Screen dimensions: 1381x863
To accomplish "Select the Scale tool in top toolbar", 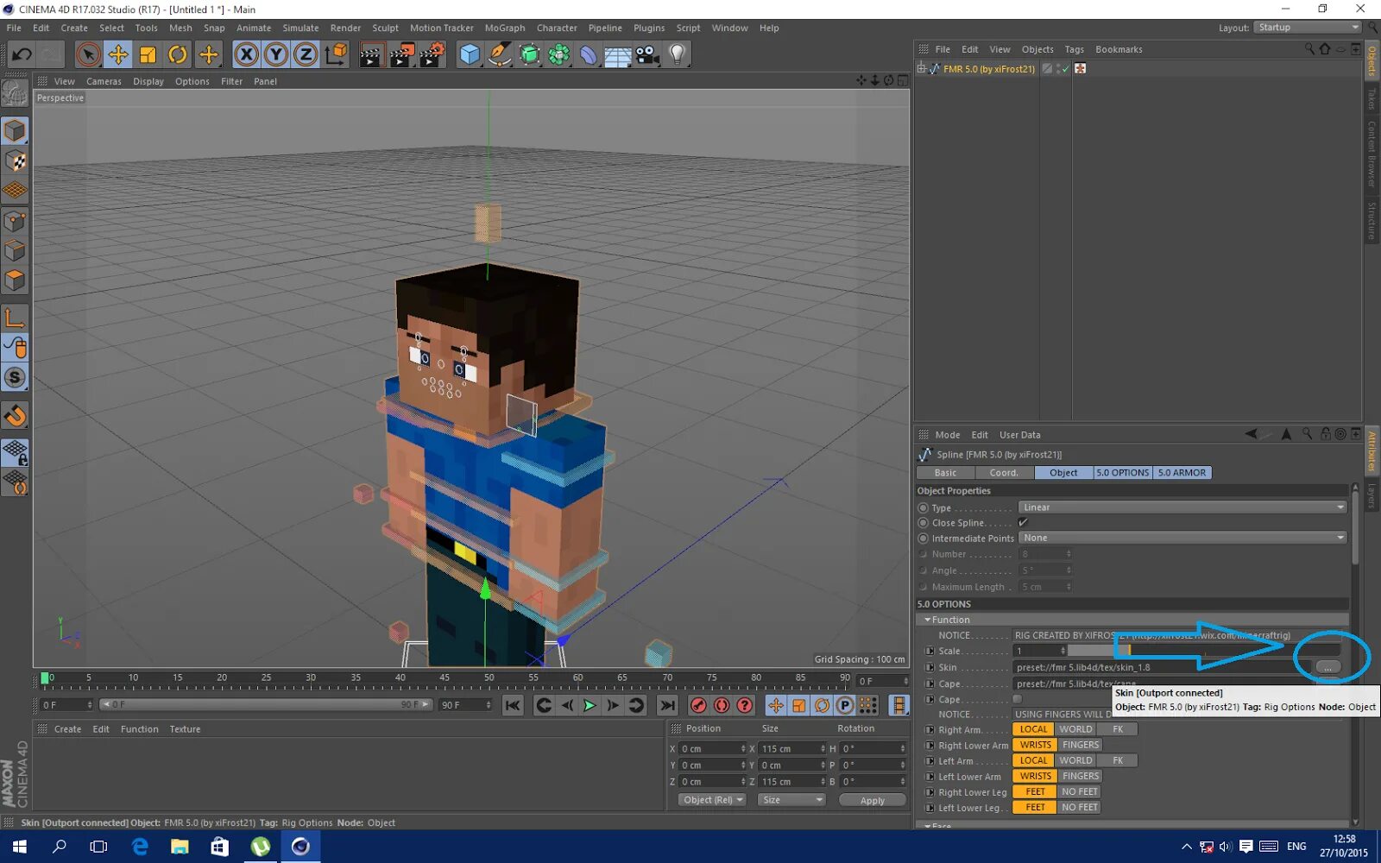I will [x=148, y=55].
